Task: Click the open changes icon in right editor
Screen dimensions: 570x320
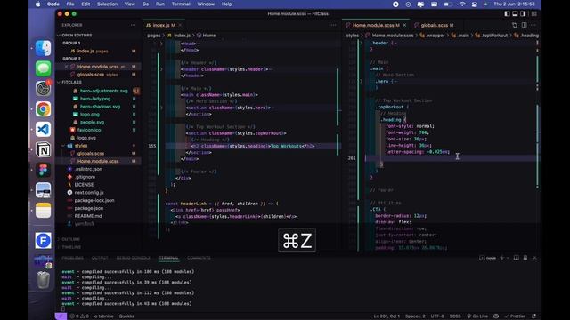Action: point(515,25)
